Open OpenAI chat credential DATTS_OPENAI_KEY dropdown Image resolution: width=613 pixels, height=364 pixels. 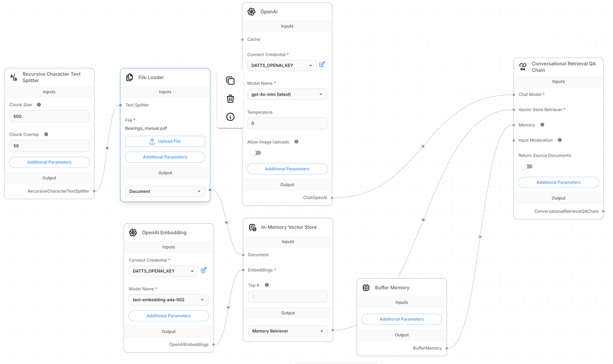click(x=282, y=65)
